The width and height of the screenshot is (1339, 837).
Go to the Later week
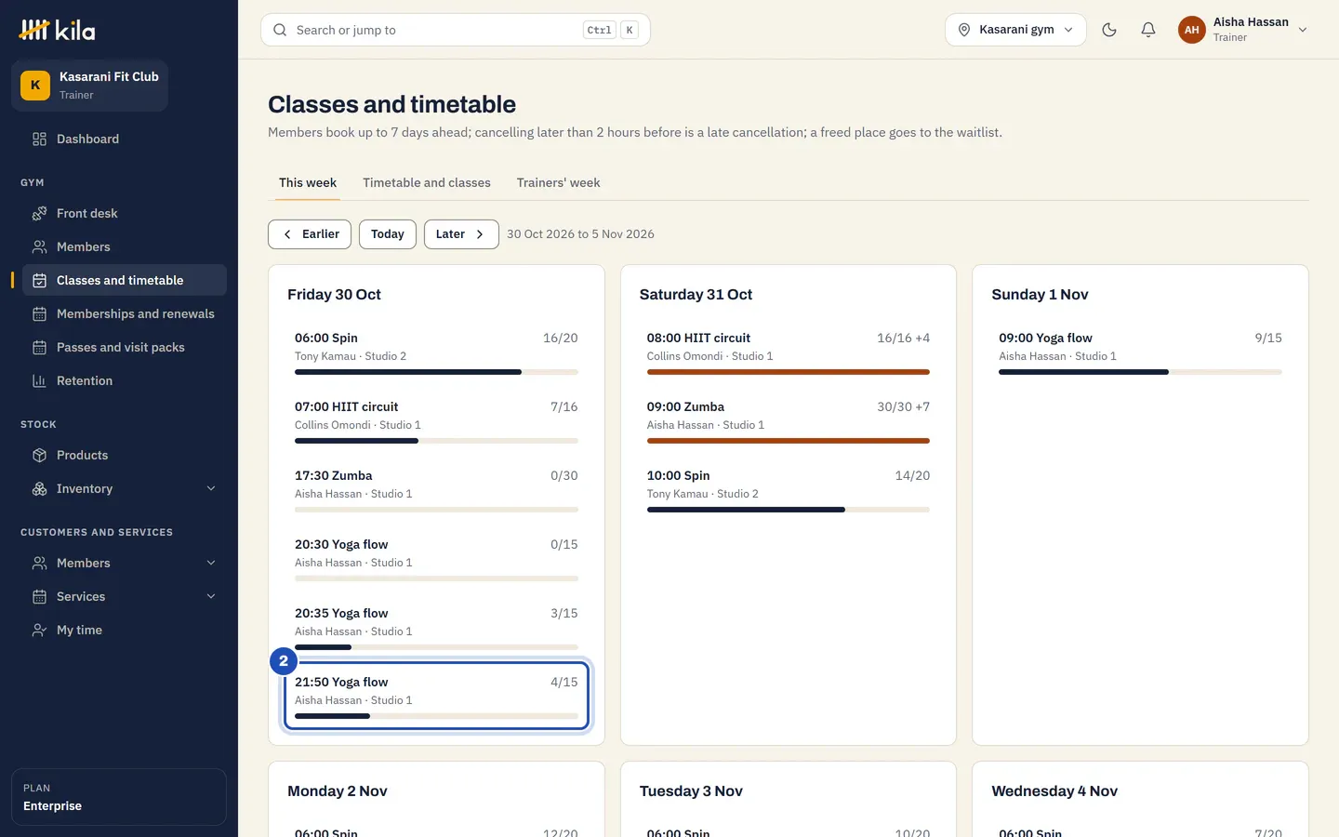461,234
